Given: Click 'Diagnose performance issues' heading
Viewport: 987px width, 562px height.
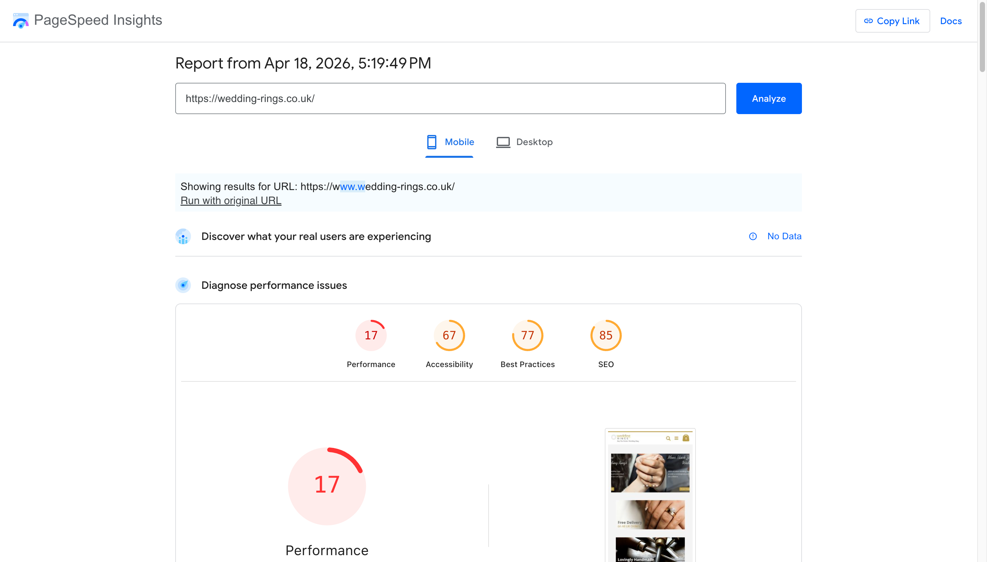Looking at the screenshot, I should (x=274, y=286).
